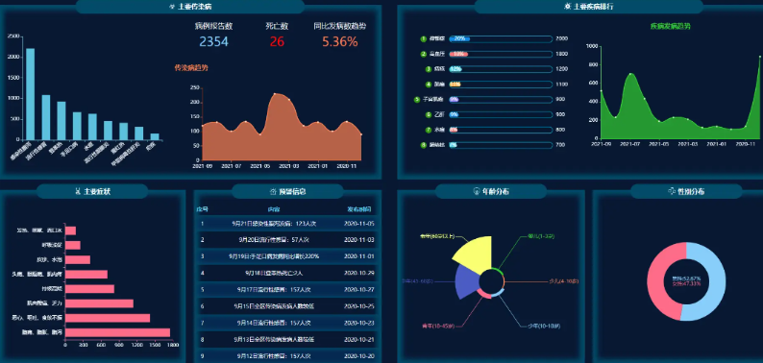
Task: Click the 主要症状 panel header
Action: coord(92,192)
